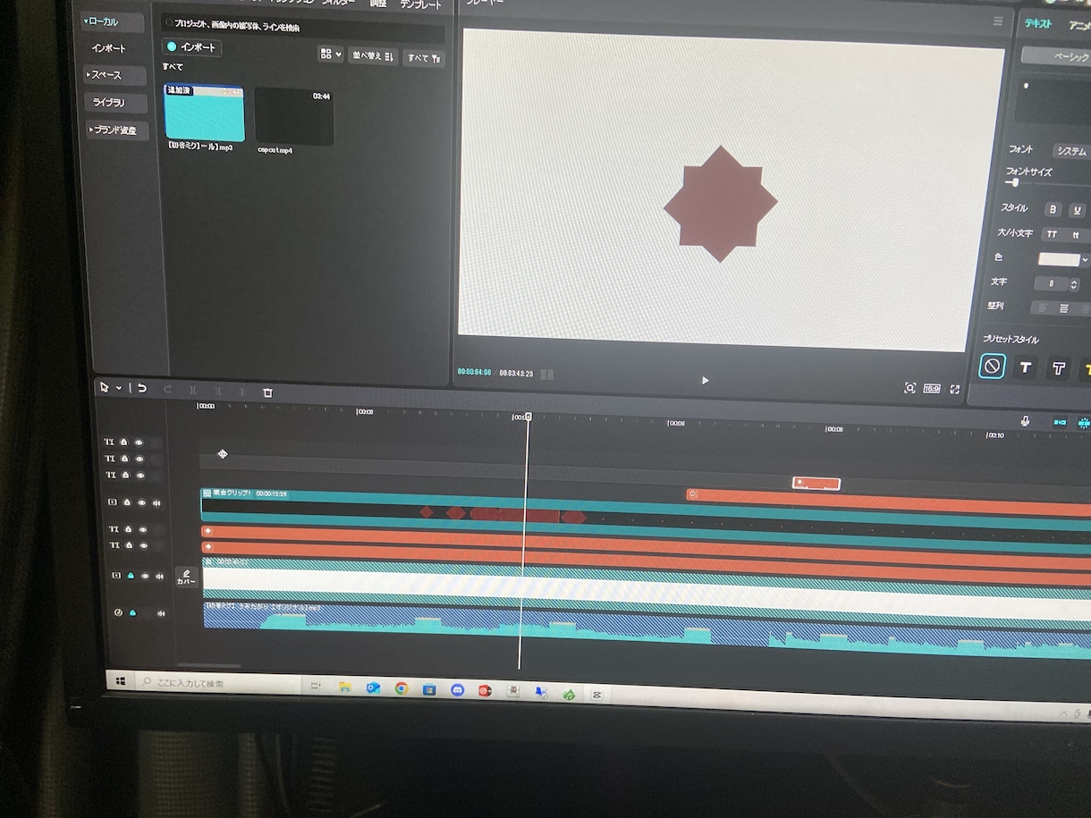Open Chrome from the taskbar

pos(402,688)
